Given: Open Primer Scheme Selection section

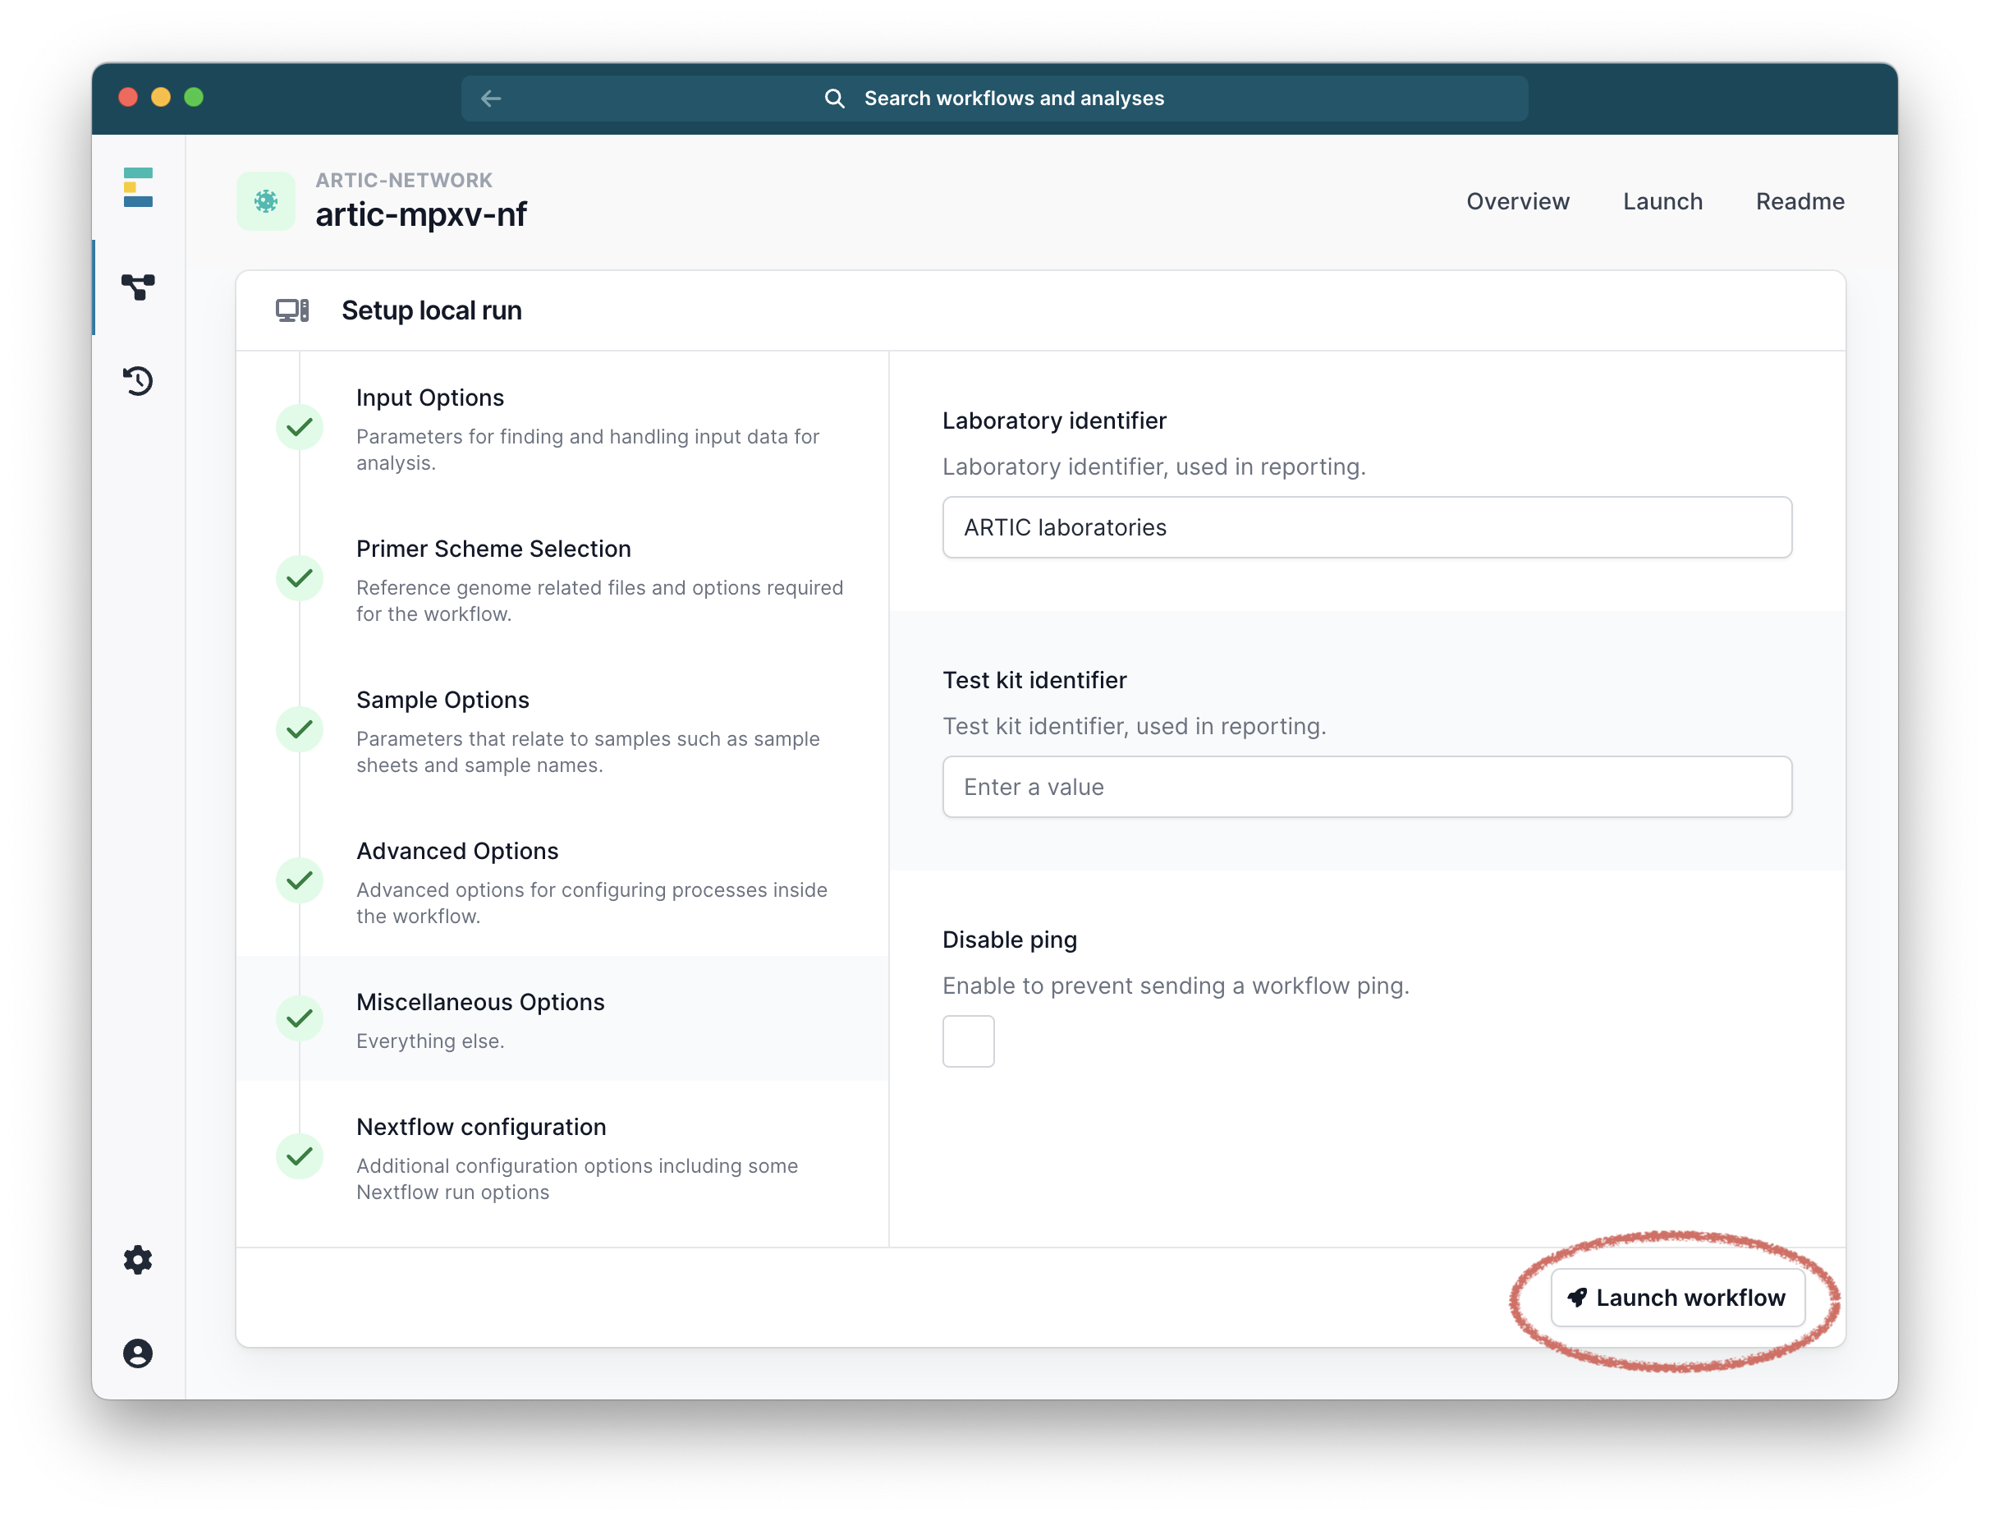Looking at the screenshot, I should tap(493, 549).
